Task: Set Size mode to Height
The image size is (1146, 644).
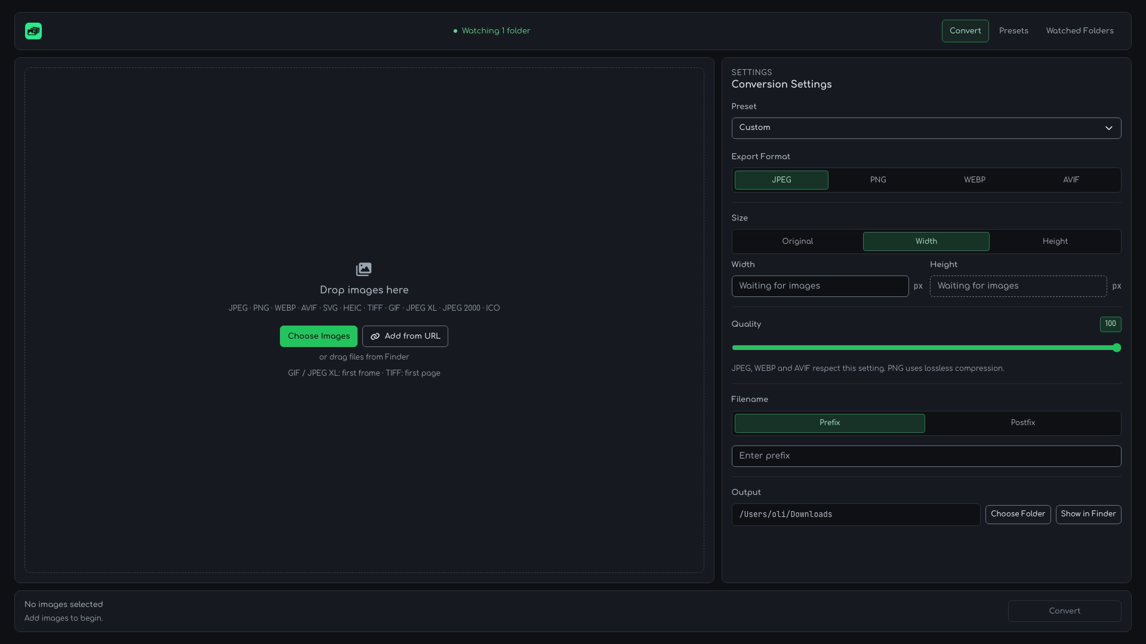Action: pos(1055,241)
